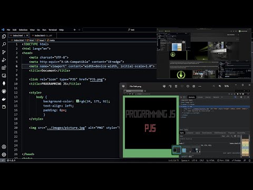The height and width of the screenshot is (190, 253).
Task: Open the Go menu
Action: [38, 30]
